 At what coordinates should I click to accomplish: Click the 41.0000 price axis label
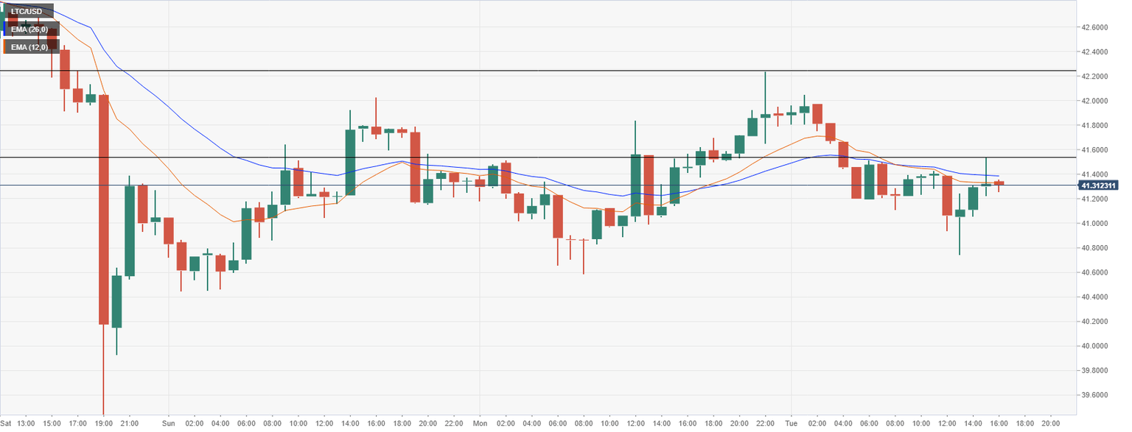(x=1094, y=224)
